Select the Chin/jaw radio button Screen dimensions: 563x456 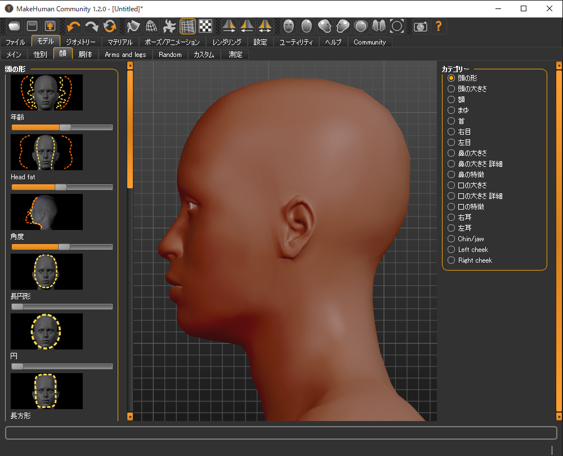click(451, 239)
